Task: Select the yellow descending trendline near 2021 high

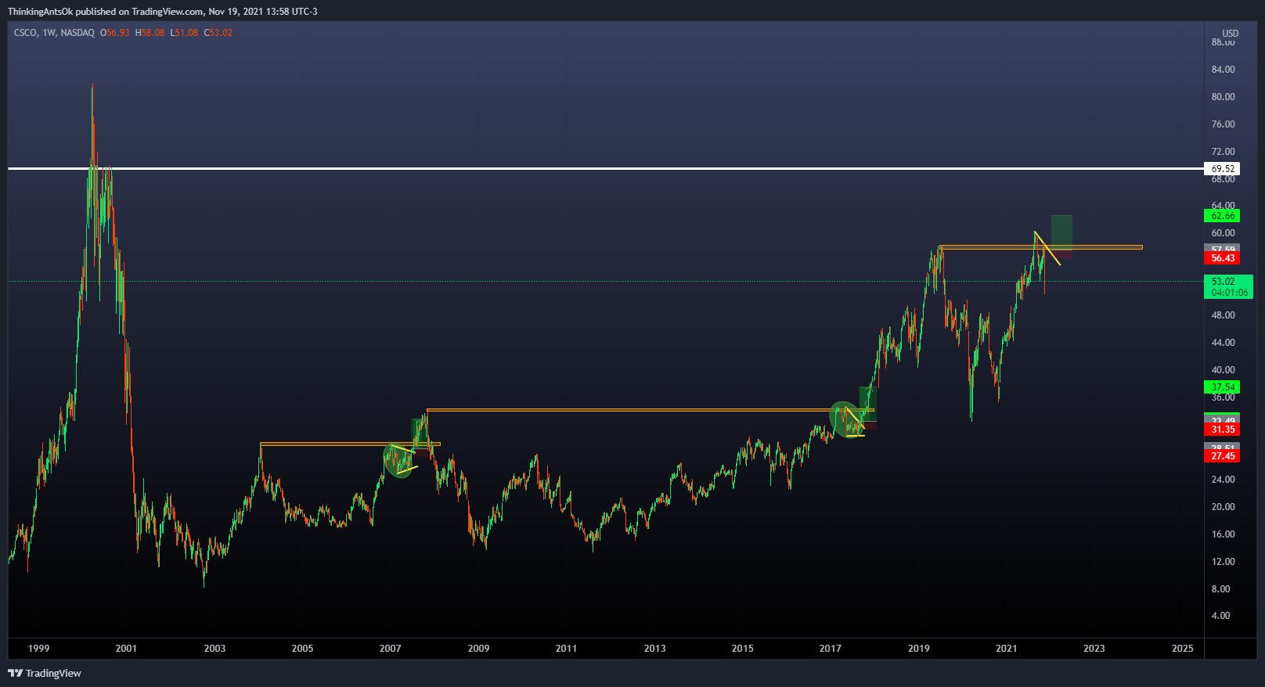Action: pyautogui.click(x=1047, y=248)
